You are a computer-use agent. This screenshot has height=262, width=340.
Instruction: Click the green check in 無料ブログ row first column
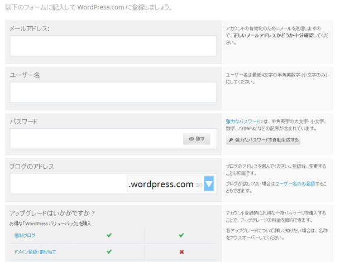[109, 235]
